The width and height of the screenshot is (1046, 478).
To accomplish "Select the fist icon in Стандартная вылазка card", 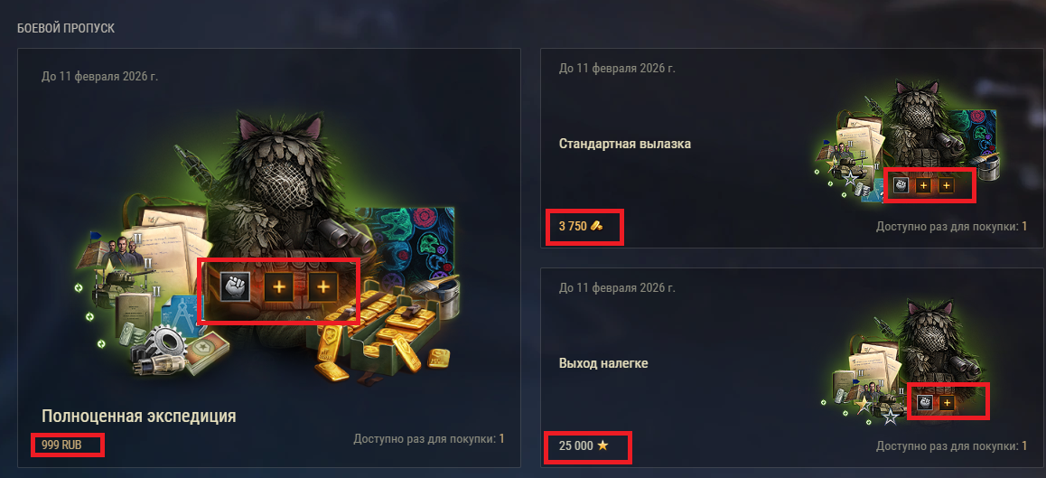I will click(901, 185).
